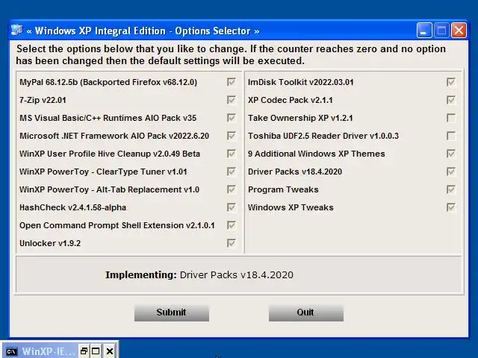Uncheck ImDisk Toolkit v2022.03.01 checkbox

point(451,82)
